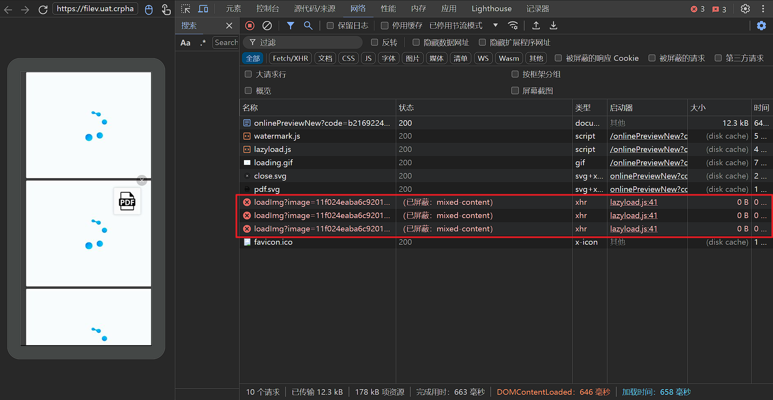Open network conditions wifi icon
Viewport: 773px width, 400px height.
(513, 26)
